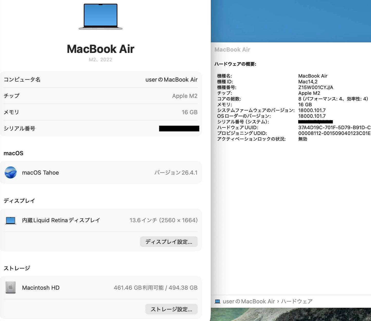Click the プロビジョニングUDID value
371x321 pixels.
[x=334, y=133]
